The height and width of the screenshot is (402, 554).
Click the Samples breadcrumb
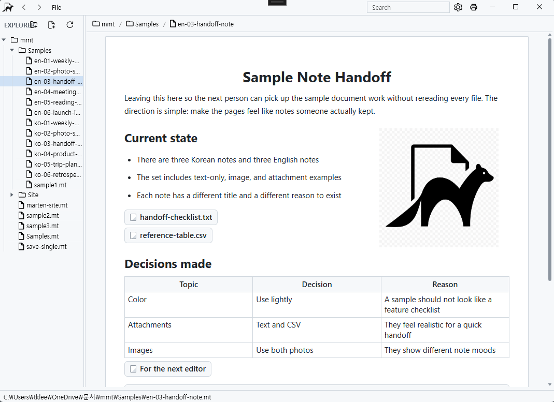(143, 24)
